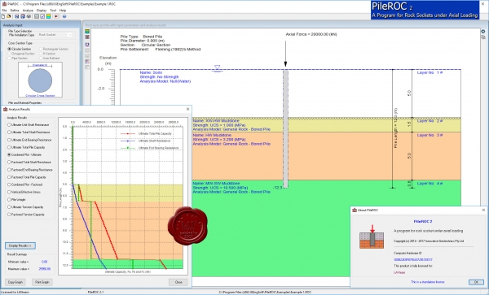This screenshot has width=489, height=295.
Task: Click the Save As toolbar icon
Action: pos(23,16)
